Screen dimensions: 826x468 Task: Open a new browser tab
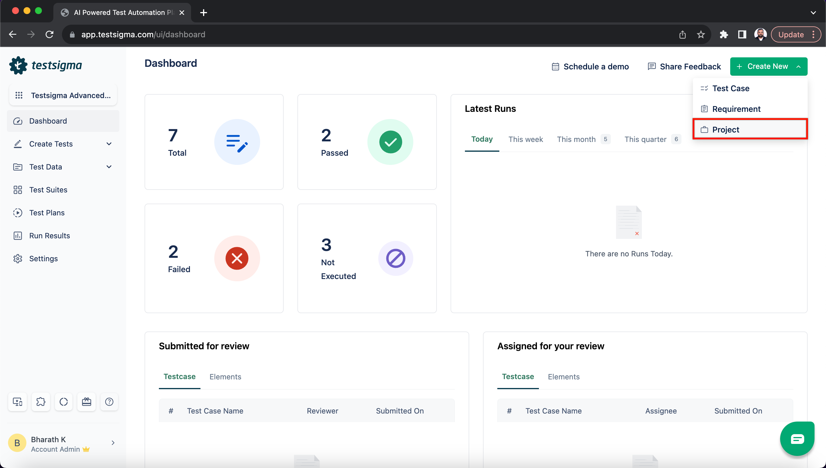click(203, 13)
